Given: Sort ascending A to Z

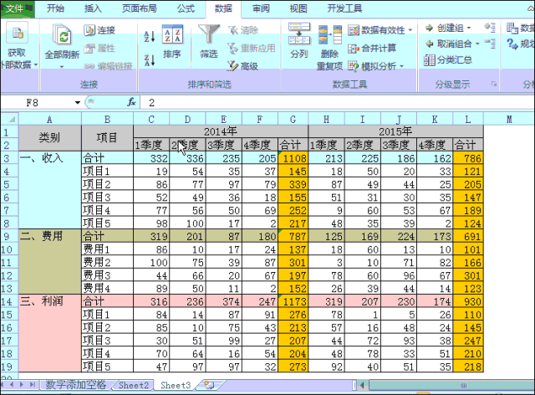Looking at the screenshot, I should coord(150,37).
